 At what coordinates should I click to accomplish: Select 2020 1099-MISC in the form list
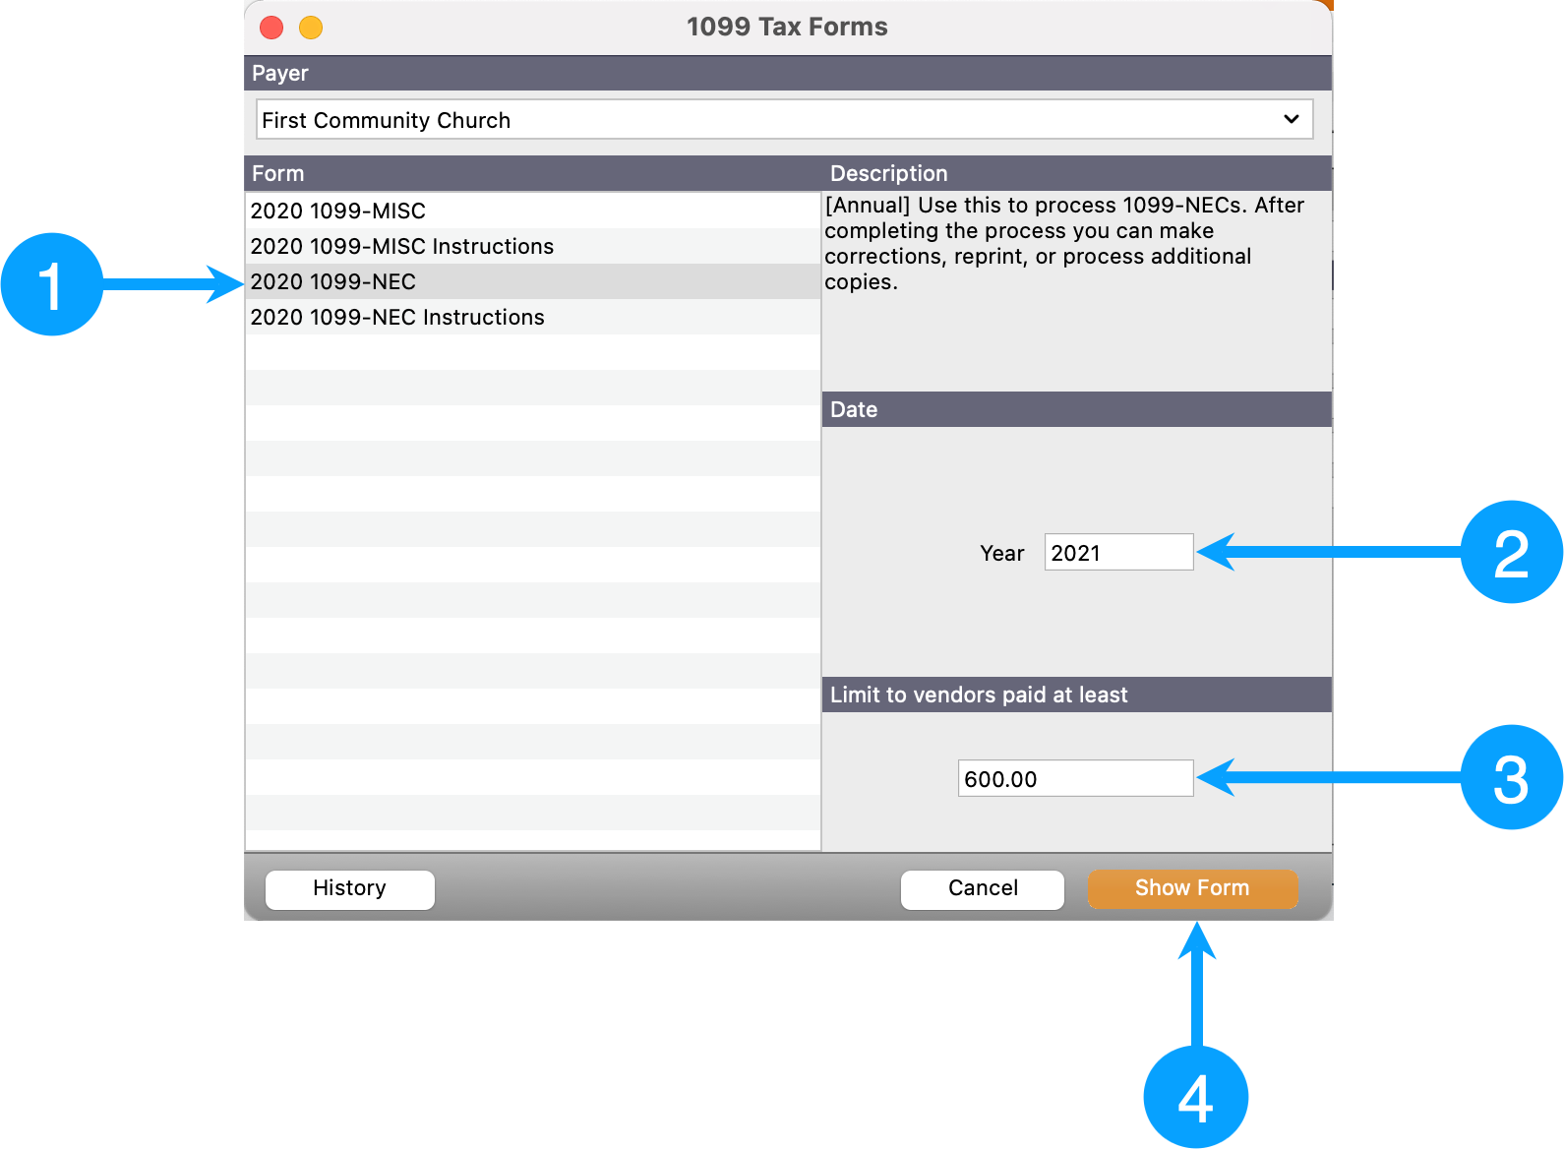pos(338,211)
